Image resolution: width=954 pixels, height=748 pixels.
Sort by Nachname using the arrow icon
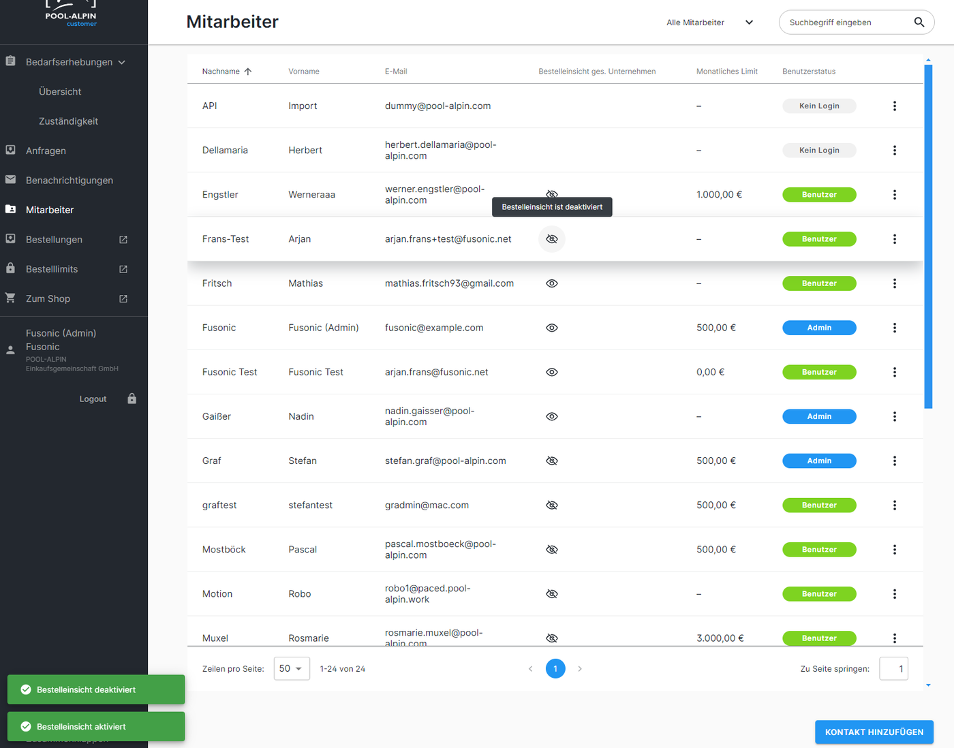(248, 72)
